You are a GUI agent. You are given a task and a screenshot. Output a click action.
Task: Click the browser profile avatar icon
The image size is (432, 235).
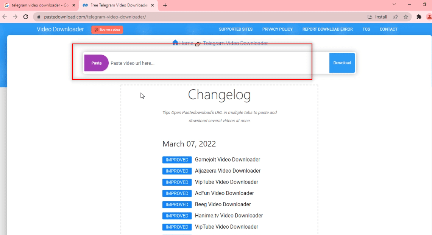click(x=428, y=17)
